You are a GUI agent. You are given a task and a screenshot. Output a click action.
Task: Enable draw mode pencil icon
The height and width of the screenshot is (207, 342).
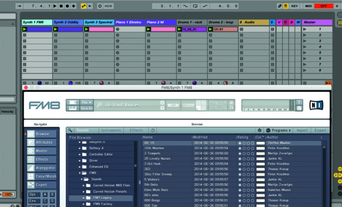click(x=280, y=6)
